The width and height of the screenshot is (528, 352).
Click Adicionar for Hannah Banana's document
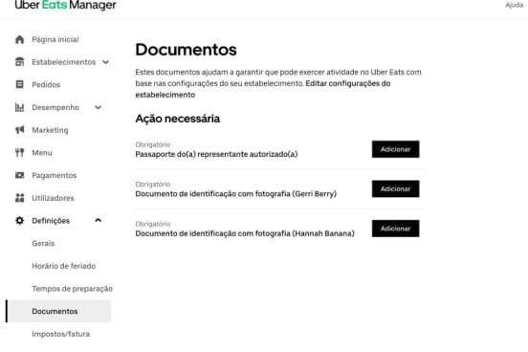(x=395, y=229)
